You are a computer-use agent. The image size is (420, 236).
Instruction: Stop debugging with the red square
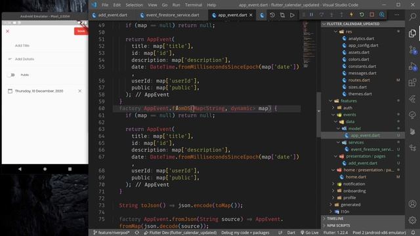click(x=372, y=14)
